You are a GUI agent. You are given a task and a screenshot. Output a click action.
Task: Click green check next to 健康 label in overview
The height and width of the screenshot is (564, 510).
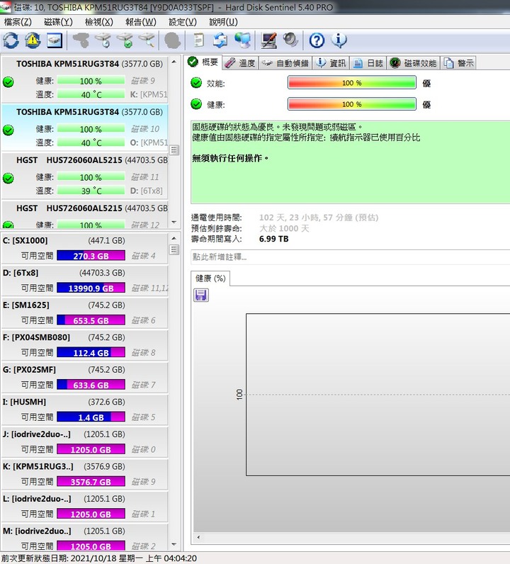click(196, 104)
